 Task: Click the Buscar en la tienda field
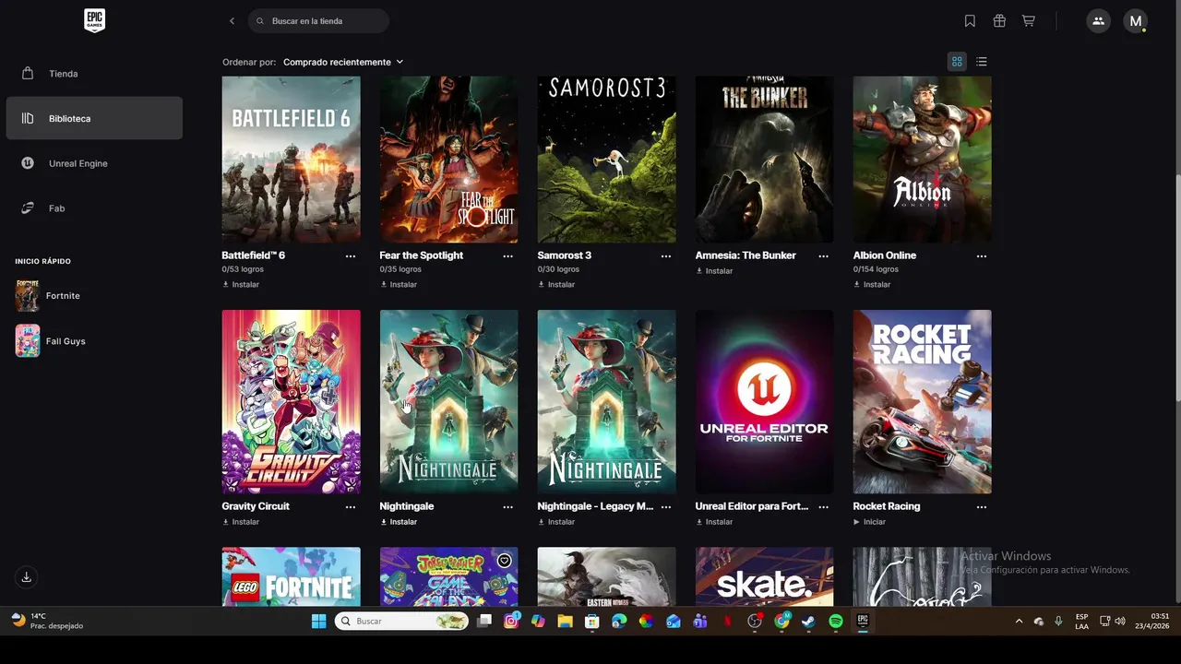coord(318,20)
